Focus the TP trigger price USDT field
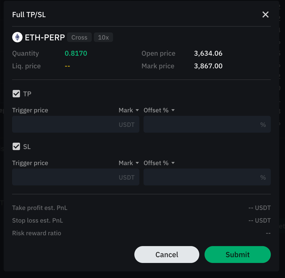 point(76,124)
